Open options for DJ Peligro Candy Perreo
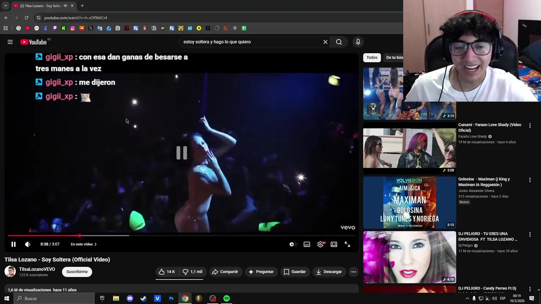 tap(530, 289)
